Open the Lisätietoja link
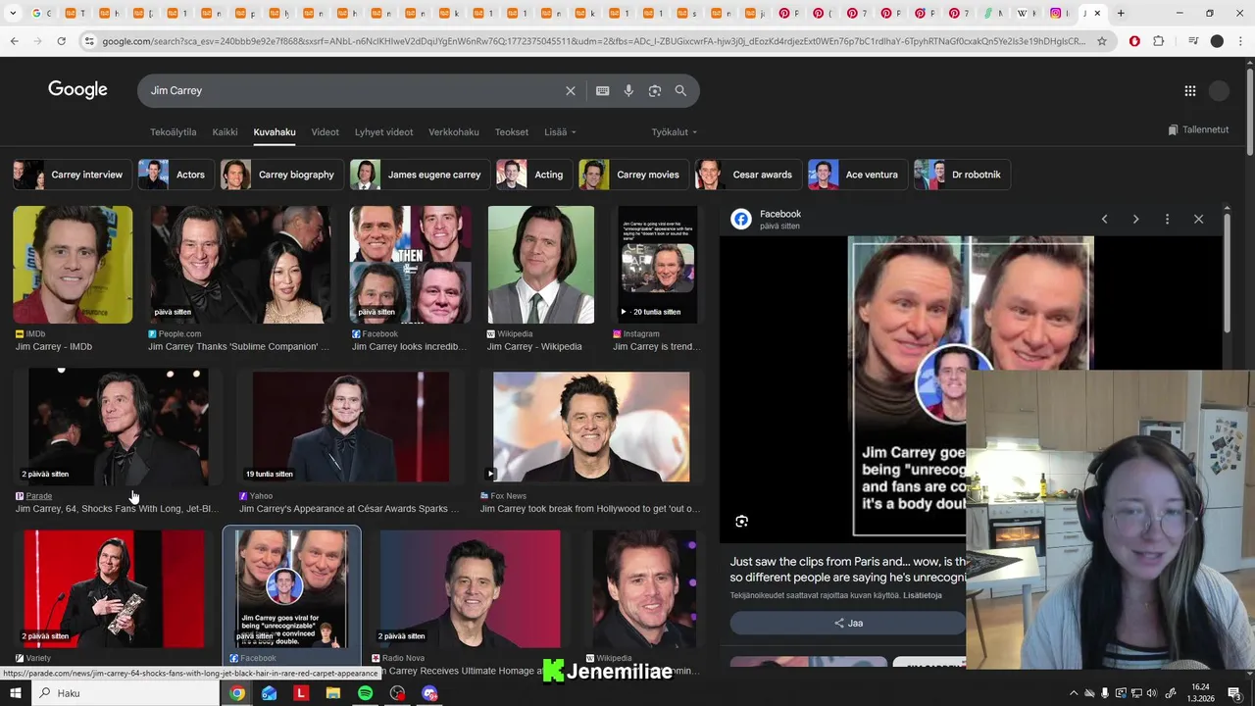This screenshot has width=1255, height=706. point(923,595)
